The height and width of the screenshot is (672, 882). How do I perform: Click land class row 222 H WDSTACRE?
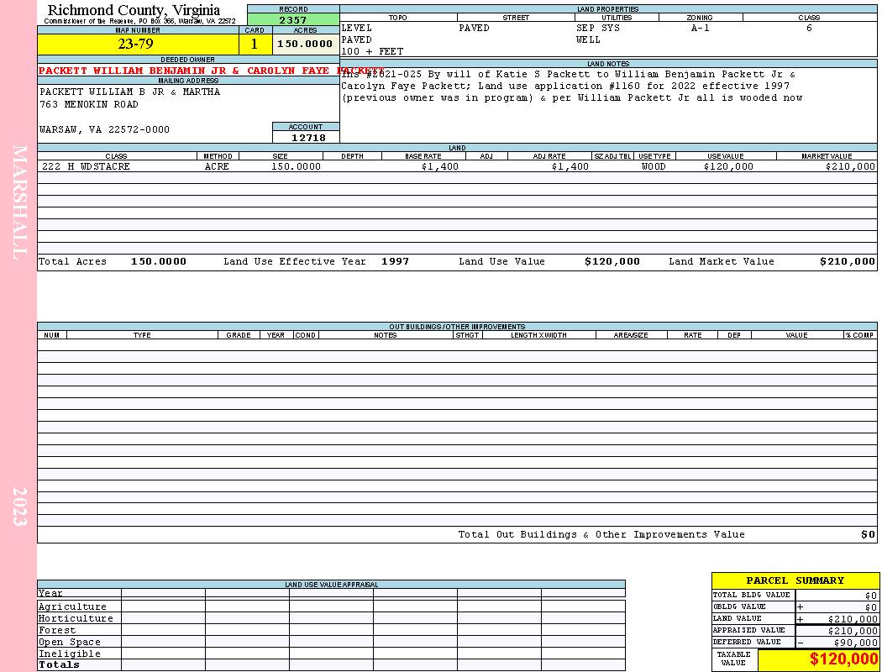point(86,166)
